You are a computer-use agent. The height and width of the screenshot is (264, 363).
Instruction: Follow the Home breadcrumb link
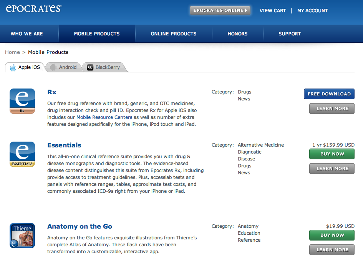pos(13,52)
